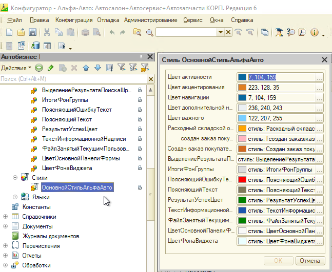The image size is (332, 272).
Task: Open color chooser for ЦветФонаВиджета row
Action: [x=320, y=241]
